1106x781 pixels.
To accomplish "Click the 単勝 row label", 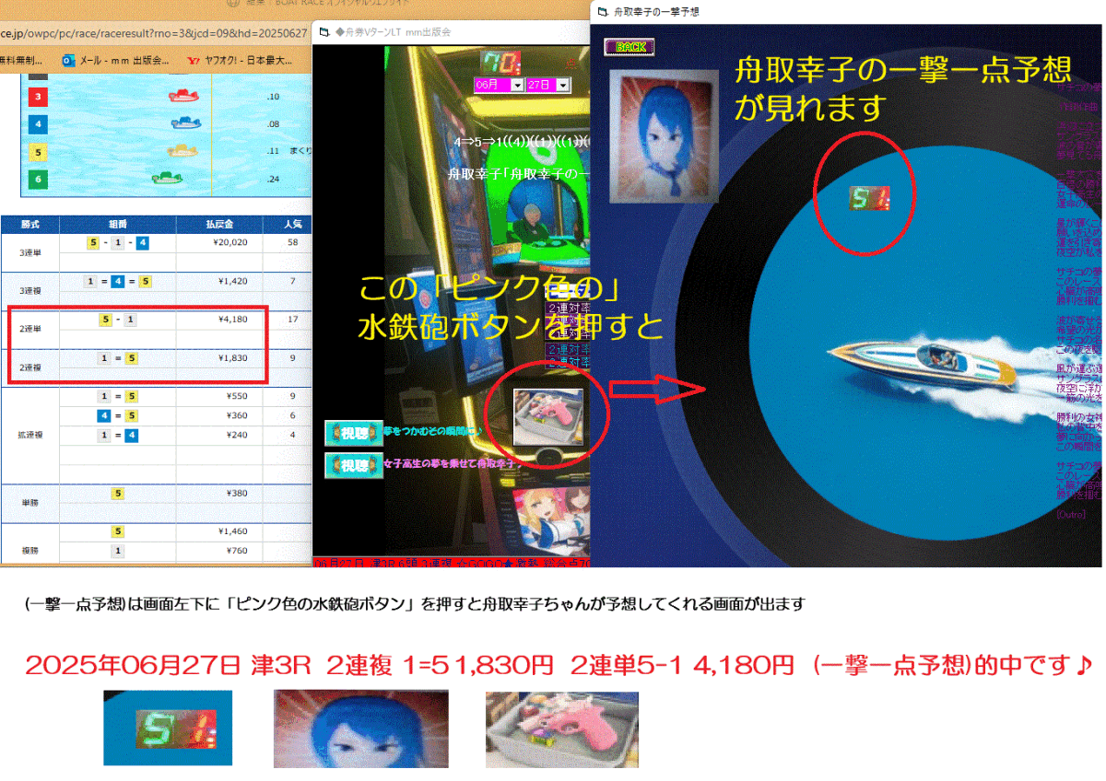I will tap(30, 503).
